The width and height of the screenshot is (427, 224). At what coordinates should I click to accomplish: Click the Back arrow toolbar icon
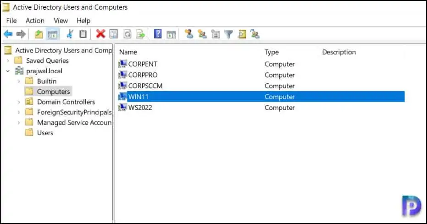(x=8, y=34)
